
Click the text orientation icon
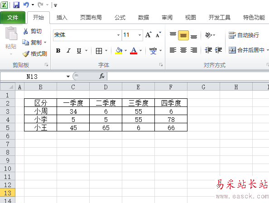click(x=208, y=35)
